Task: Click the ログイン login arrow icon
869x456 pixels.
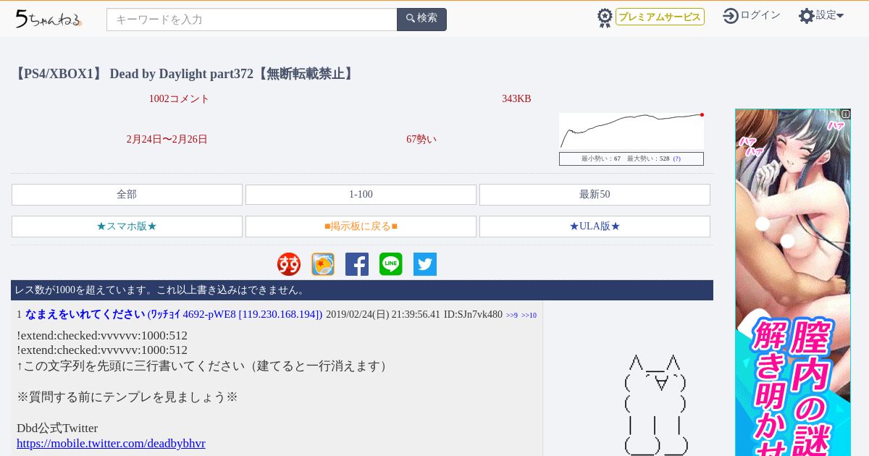Action: (731, 15)
